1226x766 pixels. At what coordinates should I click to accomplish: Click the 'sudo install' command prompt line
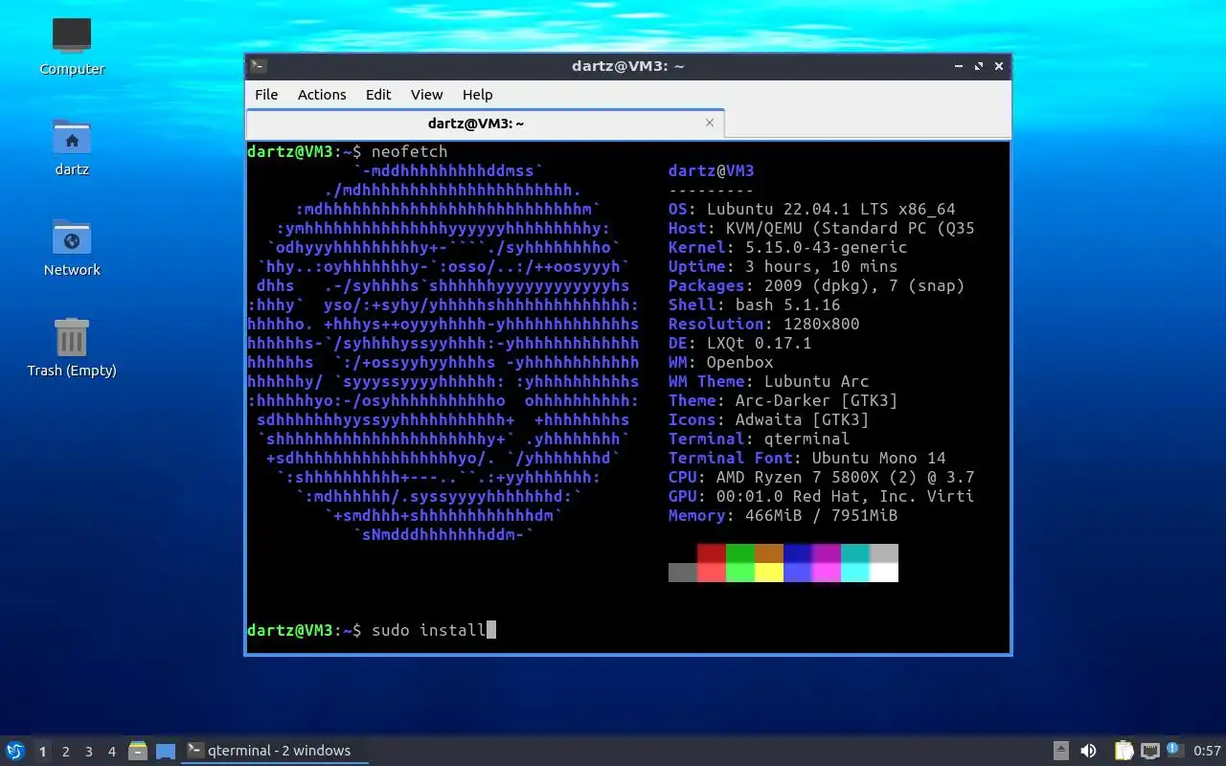tap(372, 630)
